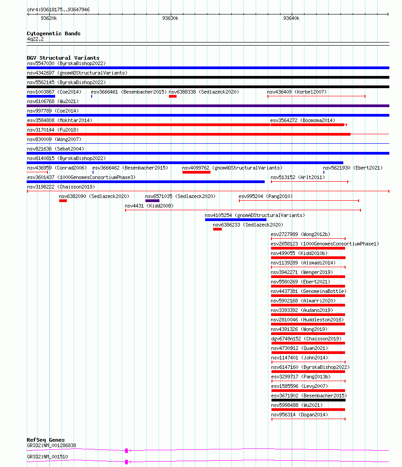Click the 93620k ruler position label
Screen dimensions: 402x467
(x=49, y=18)
